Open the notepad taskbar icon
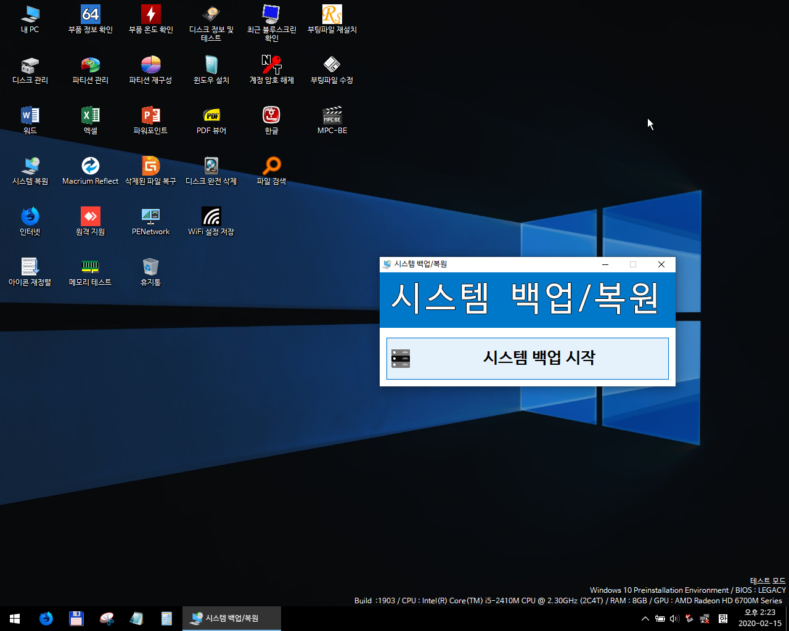The width and height of the screenshot is (789, 631). point(137,619)
